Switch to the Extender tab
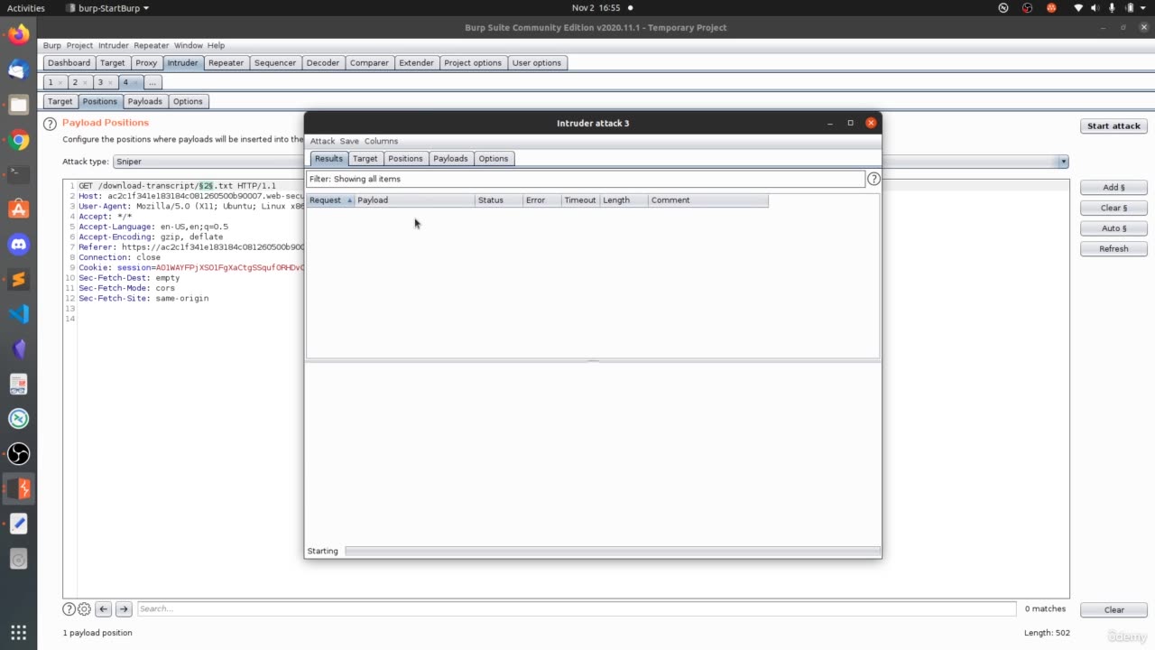The height and width of the screenshot is (650, 1155). coord(417,63)
